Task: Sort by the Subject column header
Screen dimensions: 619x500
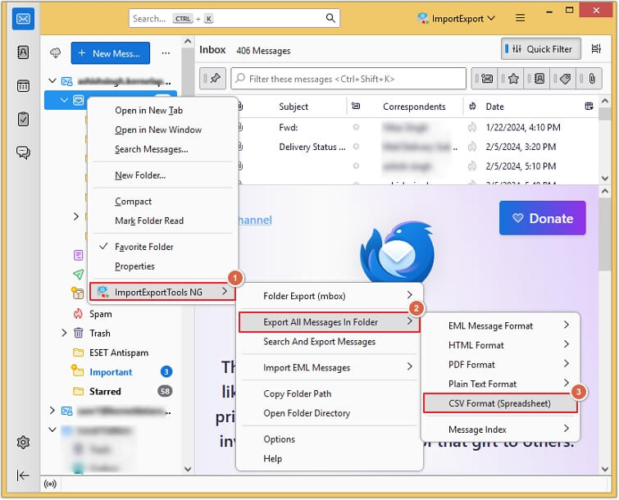Action: coord(294,107)
